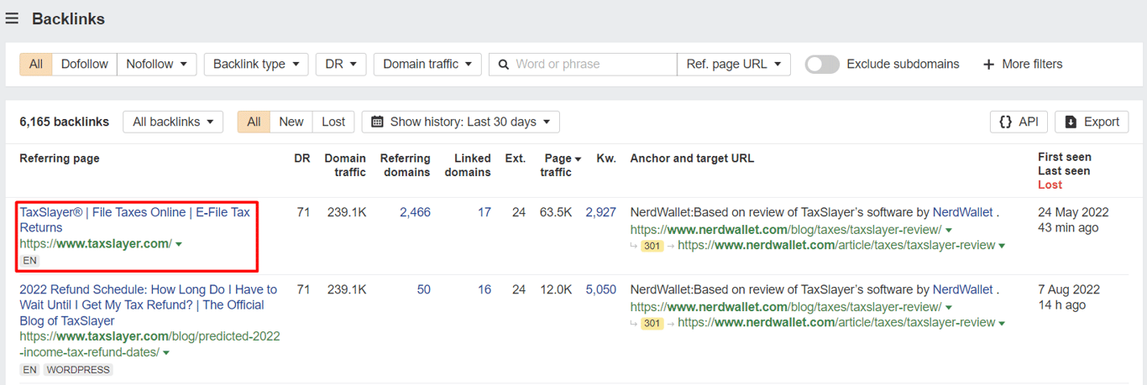Select the Dofollow link type filter

click(x=85, y=65)
